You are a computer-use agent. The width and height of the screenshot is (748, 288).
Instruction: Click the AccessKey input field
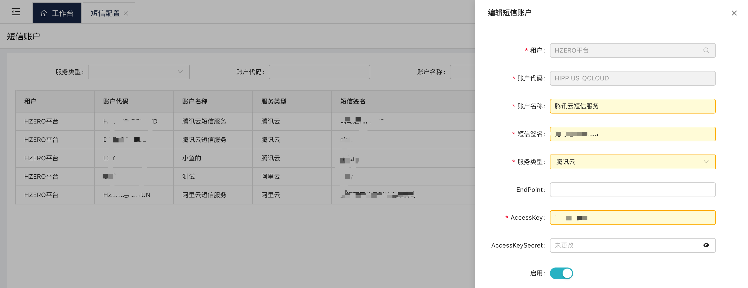(633, 217)
